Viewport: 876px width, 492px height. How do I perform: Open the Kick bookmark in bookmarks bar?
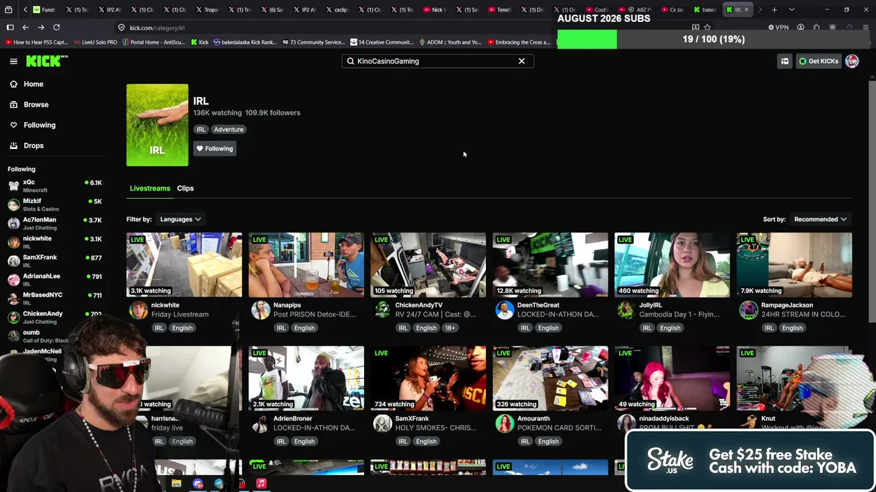tap(199, 42)
